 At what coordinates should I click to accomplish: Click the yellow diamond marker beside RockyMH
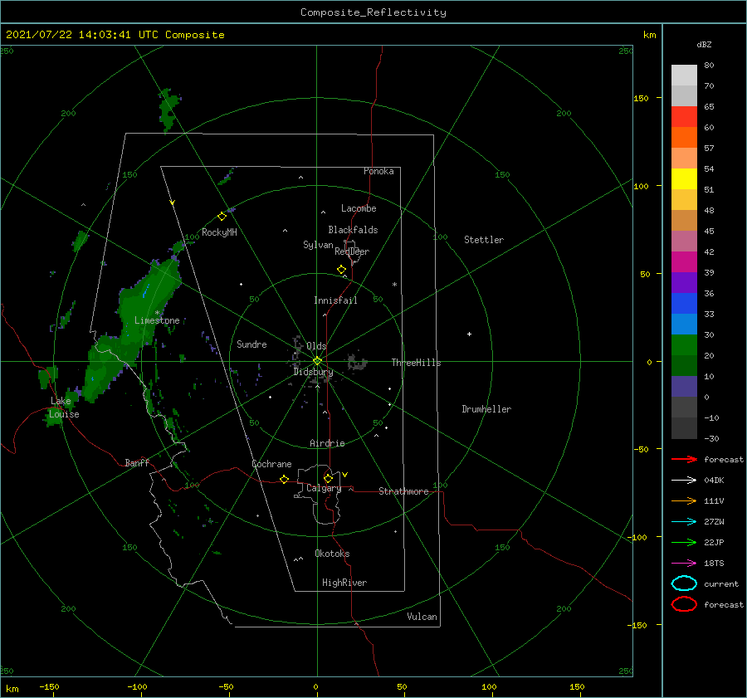tap(222, 217)
